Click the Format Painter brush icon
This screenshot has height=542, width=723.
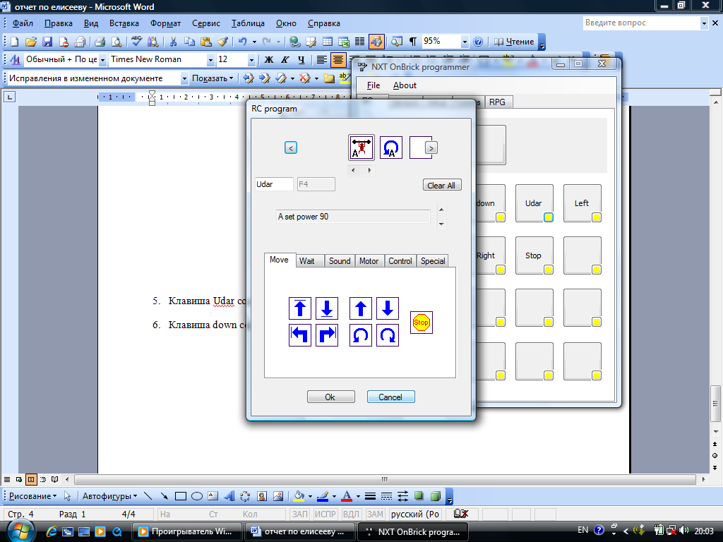223,42
